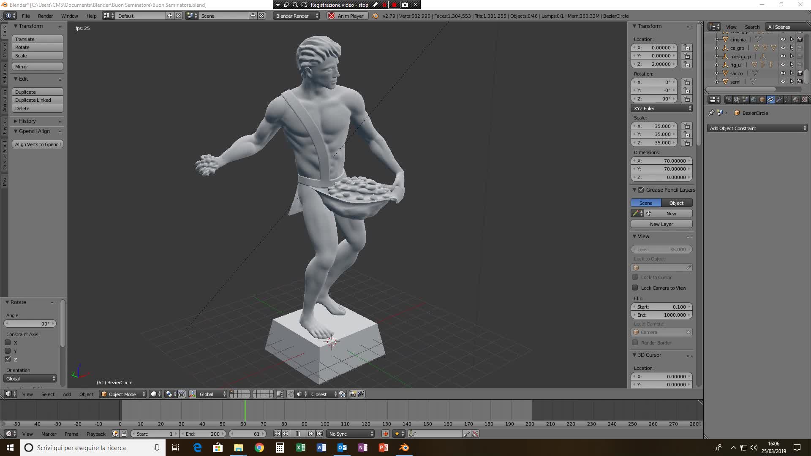This screenshot has height=456, width=811.
Task: Open the Window menu
Action: coord(69,16)
